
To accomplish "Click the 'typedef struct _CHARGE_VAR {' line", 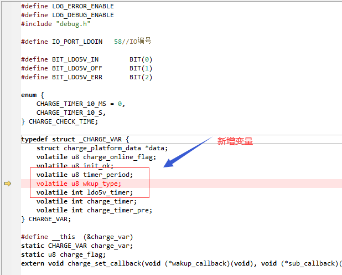I will click(x=75, y=139).
